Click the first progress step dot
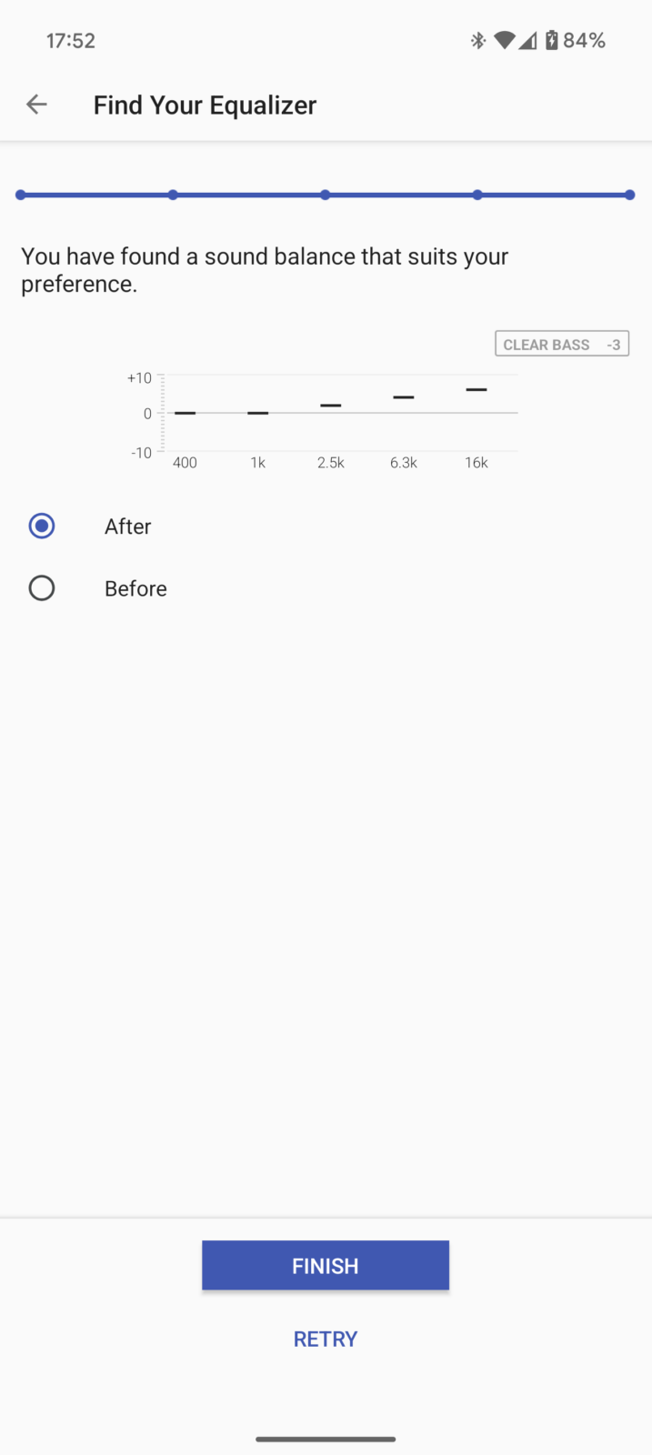The width and height of the screenshot is (652, 1455). pyautogui.click(x=21, y=195)
